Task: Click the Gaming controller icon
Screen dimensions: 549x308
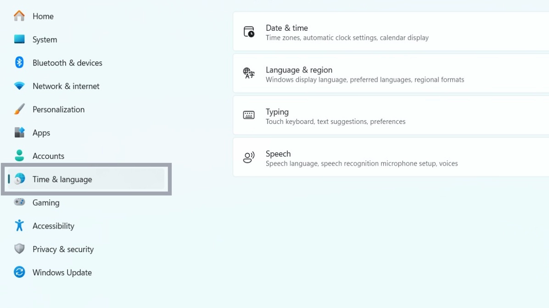Action: 19,202
